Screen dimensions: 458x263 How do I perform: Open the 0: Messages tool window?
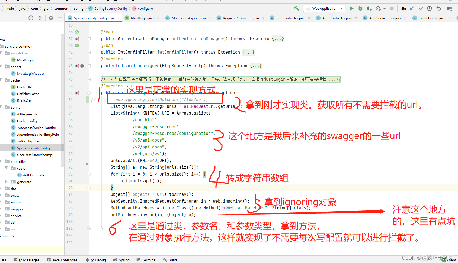pyautogui.click(x=26, y=260)
